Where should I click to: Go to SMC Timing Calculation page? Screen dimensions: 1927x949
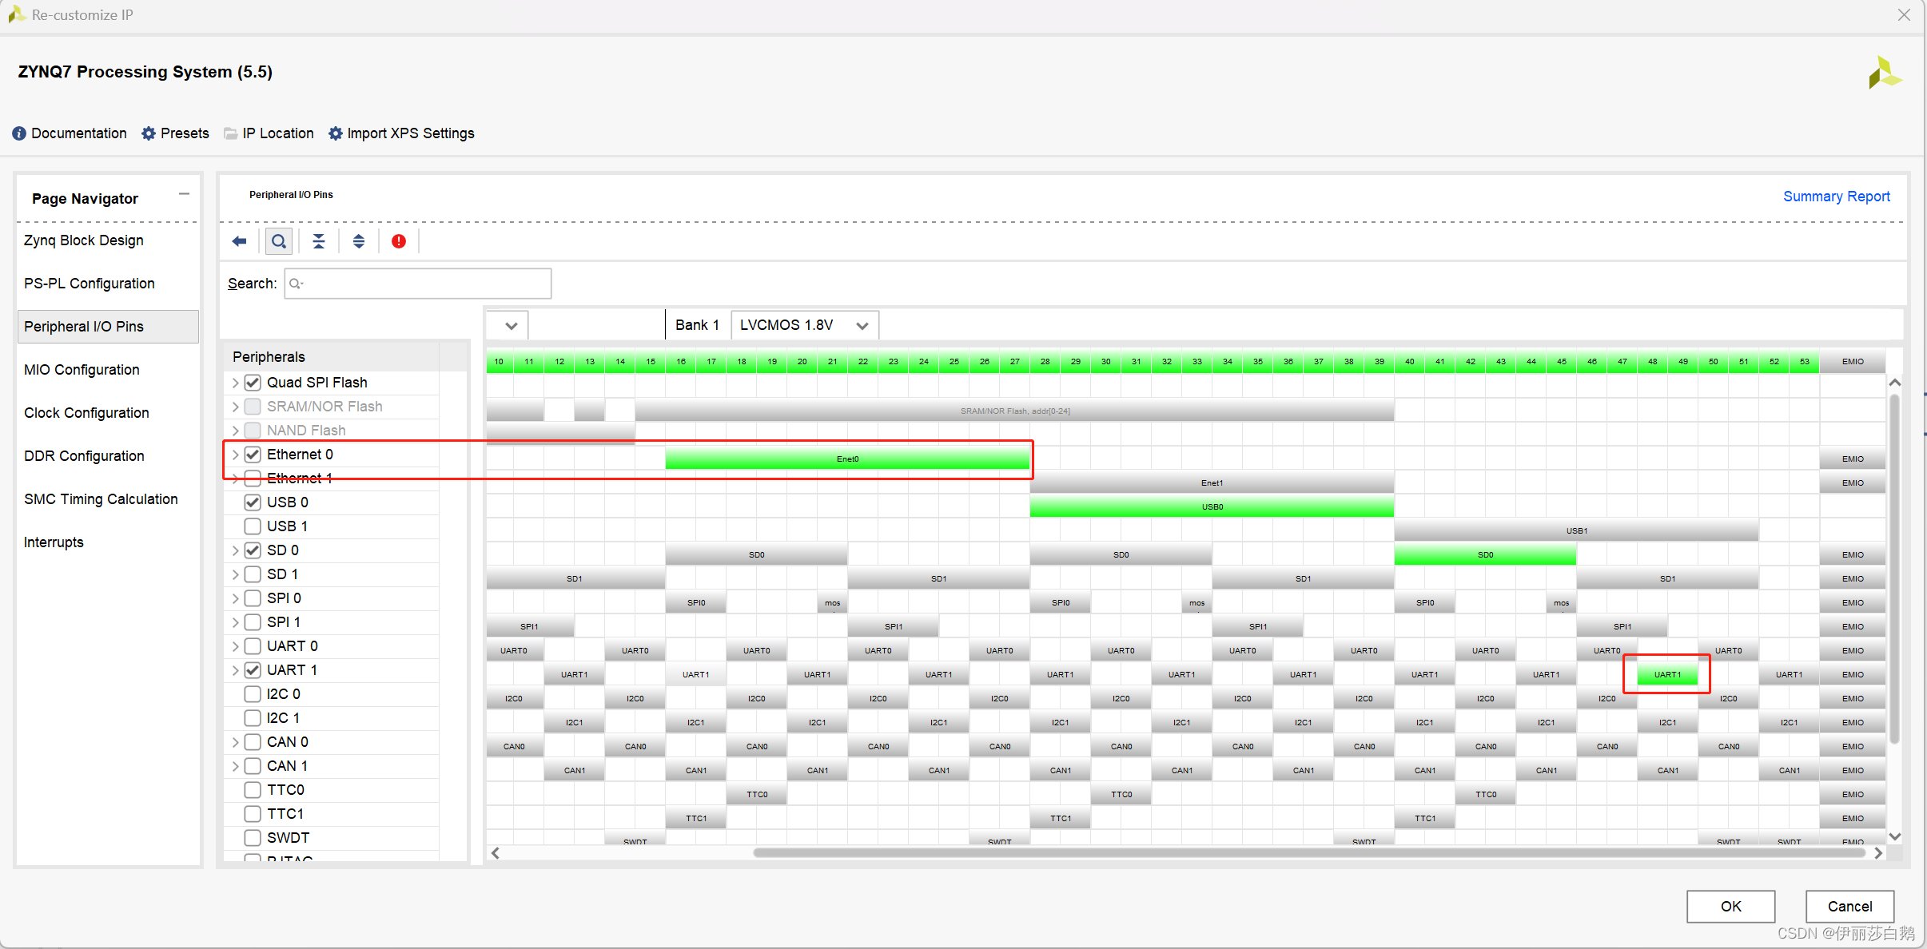(101, 499)
